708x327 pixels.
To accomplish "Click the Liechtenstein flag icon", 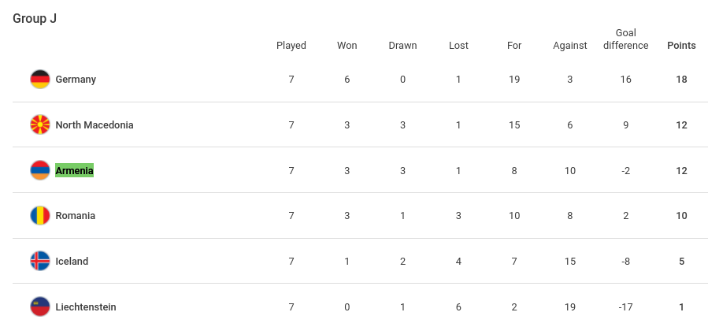I will click(x=39, y=307).
